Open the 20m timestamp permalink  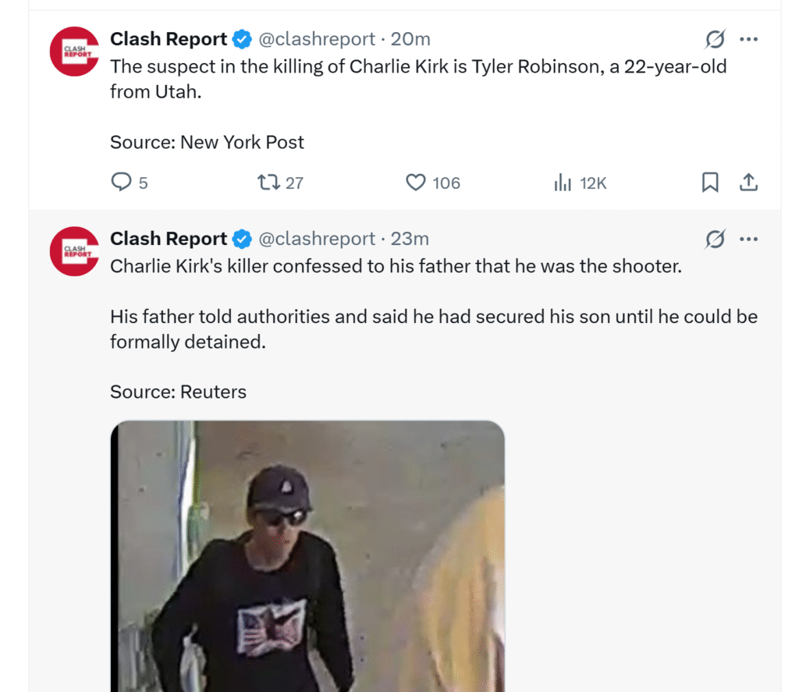410,39
